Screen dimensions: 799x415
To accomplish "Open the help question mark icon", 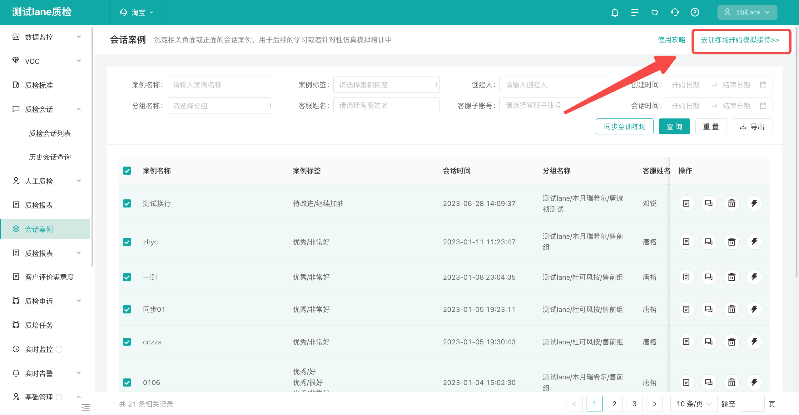I will pos(695,12).
